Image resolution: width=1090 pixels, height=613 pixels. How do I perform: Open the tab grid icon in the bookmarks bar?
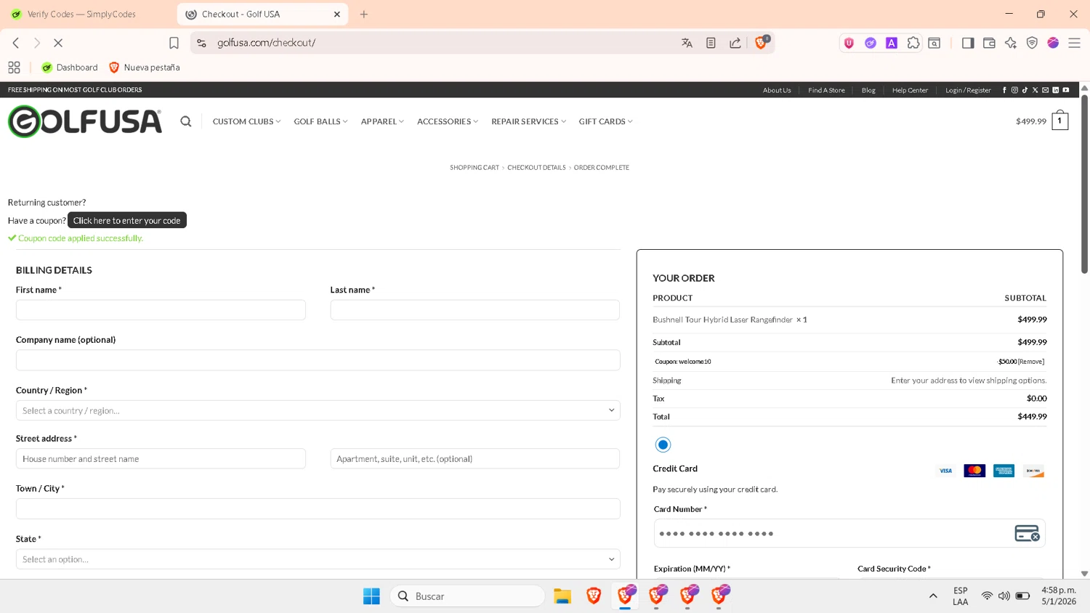click(x=14, y=68)
